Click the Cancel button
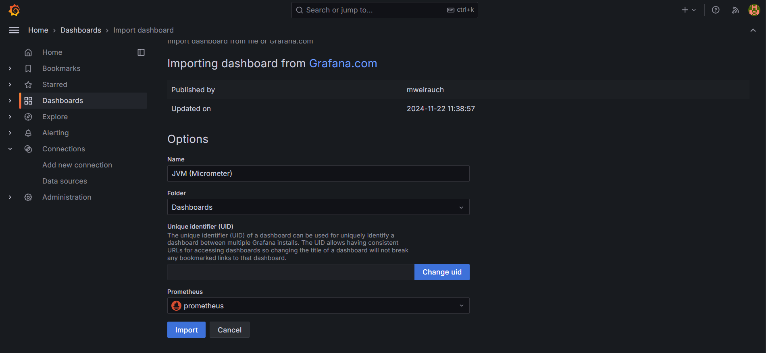Image resolution: width=766 pixels, height=353 pixels. [229, 330]
